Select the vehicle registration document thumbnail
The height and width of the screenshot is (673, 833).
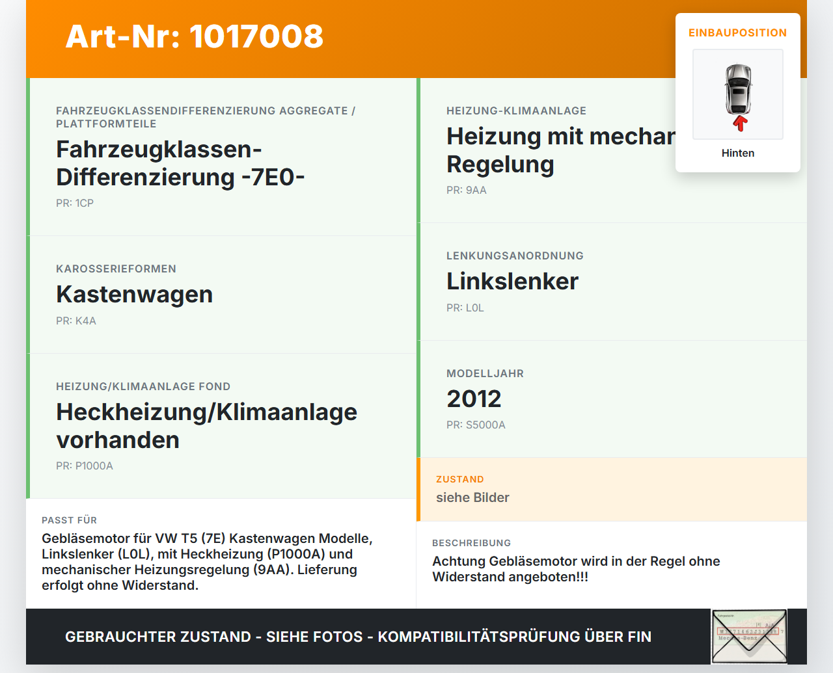coord(748,635)
